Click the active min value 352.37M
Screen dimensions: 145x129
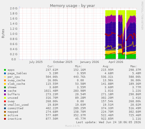(79, 115)
